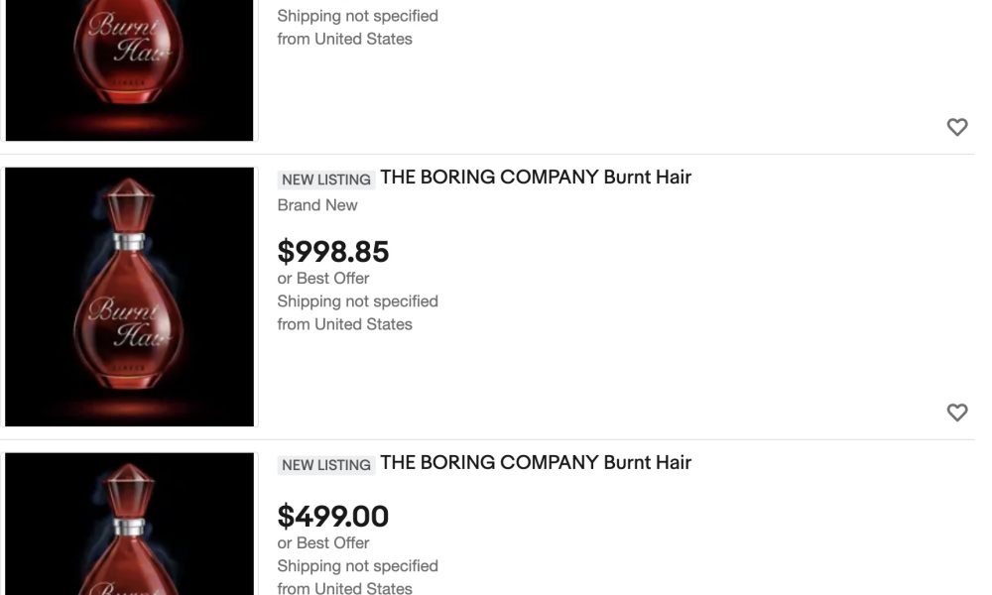
Task: Click the NEW LISTING badge above the $998.85 price
Action: [x=325, y=179]
